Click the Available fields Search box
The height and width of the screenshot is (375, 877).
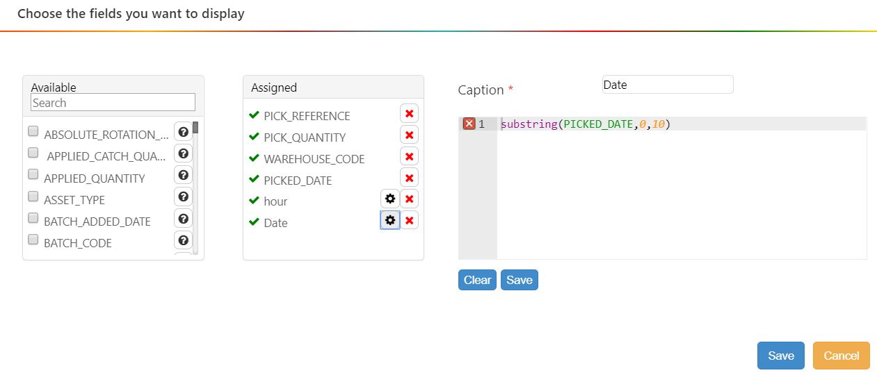(113, 103)
